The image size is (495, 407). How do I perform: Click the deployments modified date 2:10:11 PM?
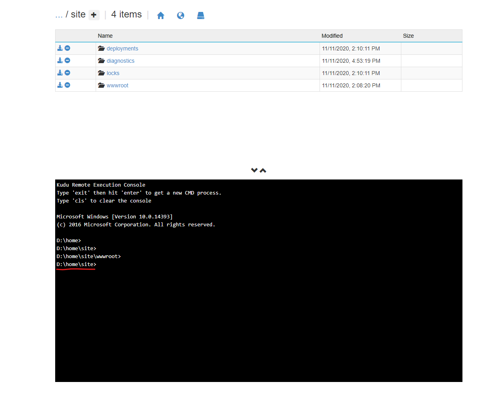(351, 48)
